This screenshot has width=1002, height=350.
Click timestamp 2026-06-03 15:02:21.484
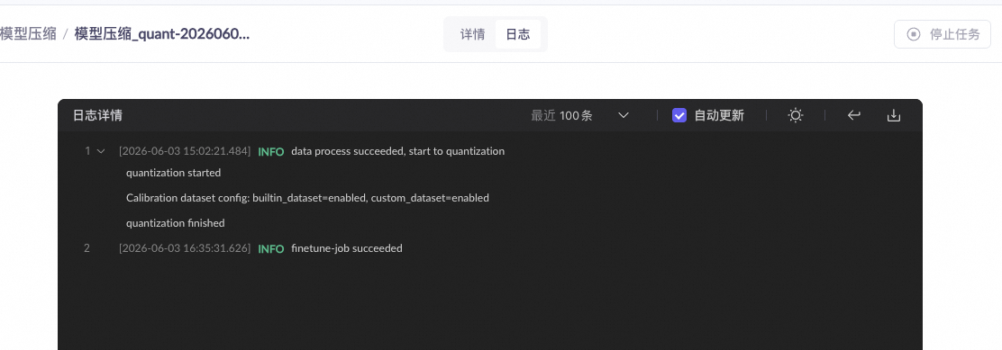tap(185, 151)
